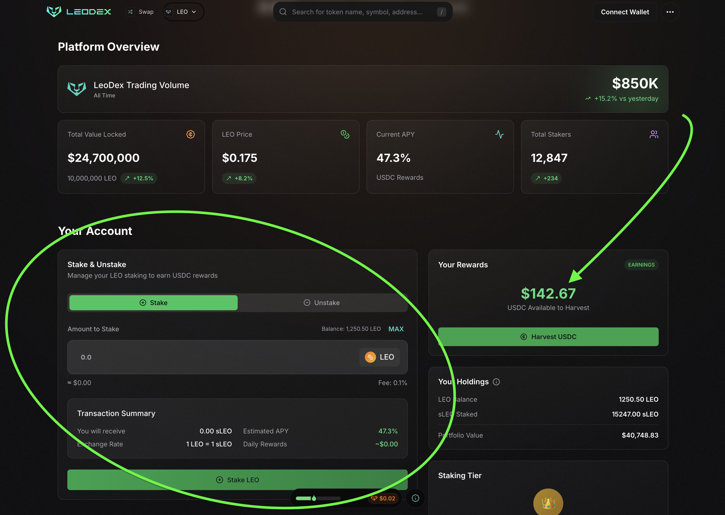Click the 1 LEO = 1 sLEO rate
Viewport: 725px width, 515px height.
[209, 444]
